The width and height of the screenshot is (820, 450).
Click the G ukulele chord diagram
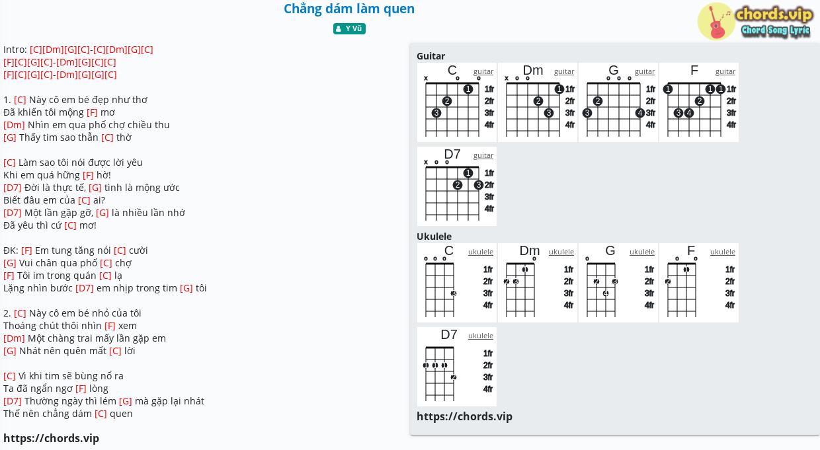(x=618, y=283)
